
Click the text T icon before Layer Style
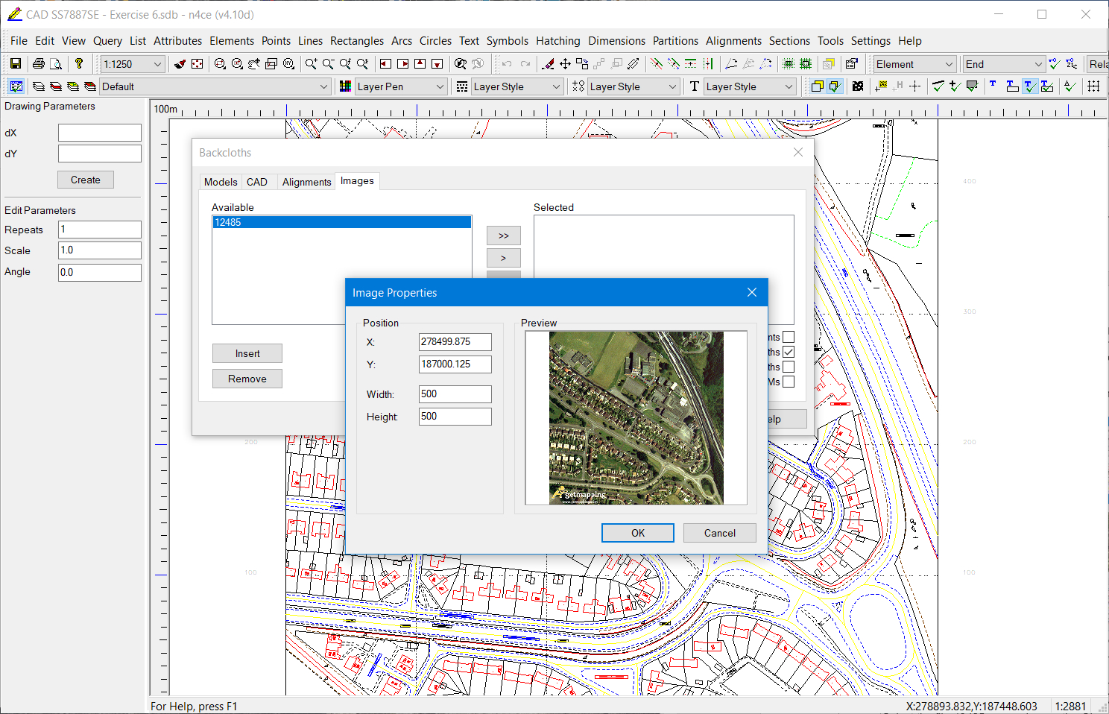coord(695,86)
